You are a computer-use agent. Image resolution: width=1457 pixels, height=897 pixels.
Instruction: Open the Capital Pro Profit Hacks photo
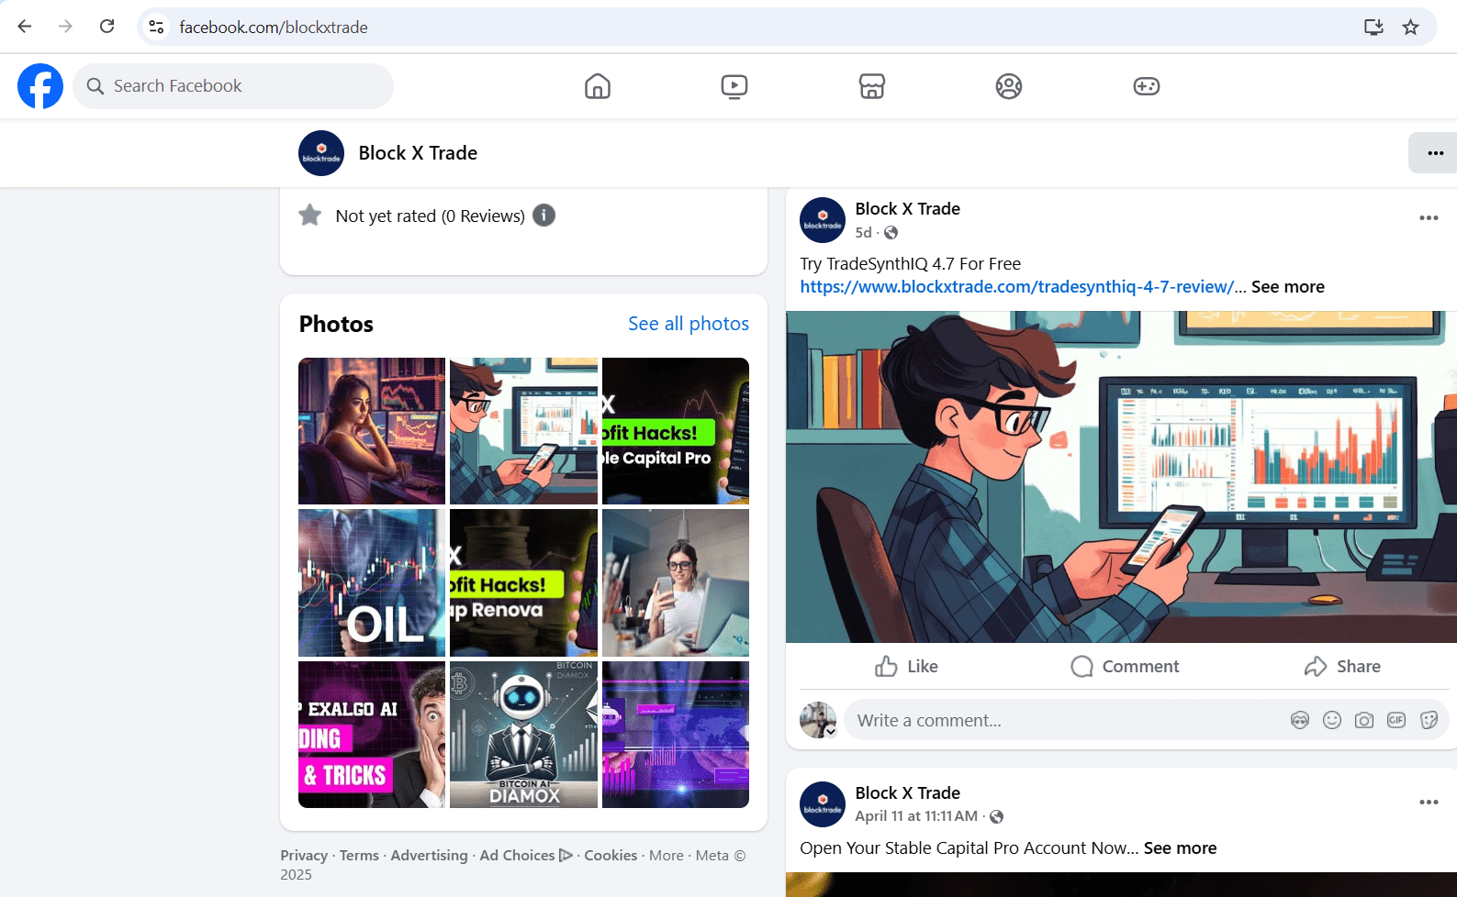pos(676,431)
